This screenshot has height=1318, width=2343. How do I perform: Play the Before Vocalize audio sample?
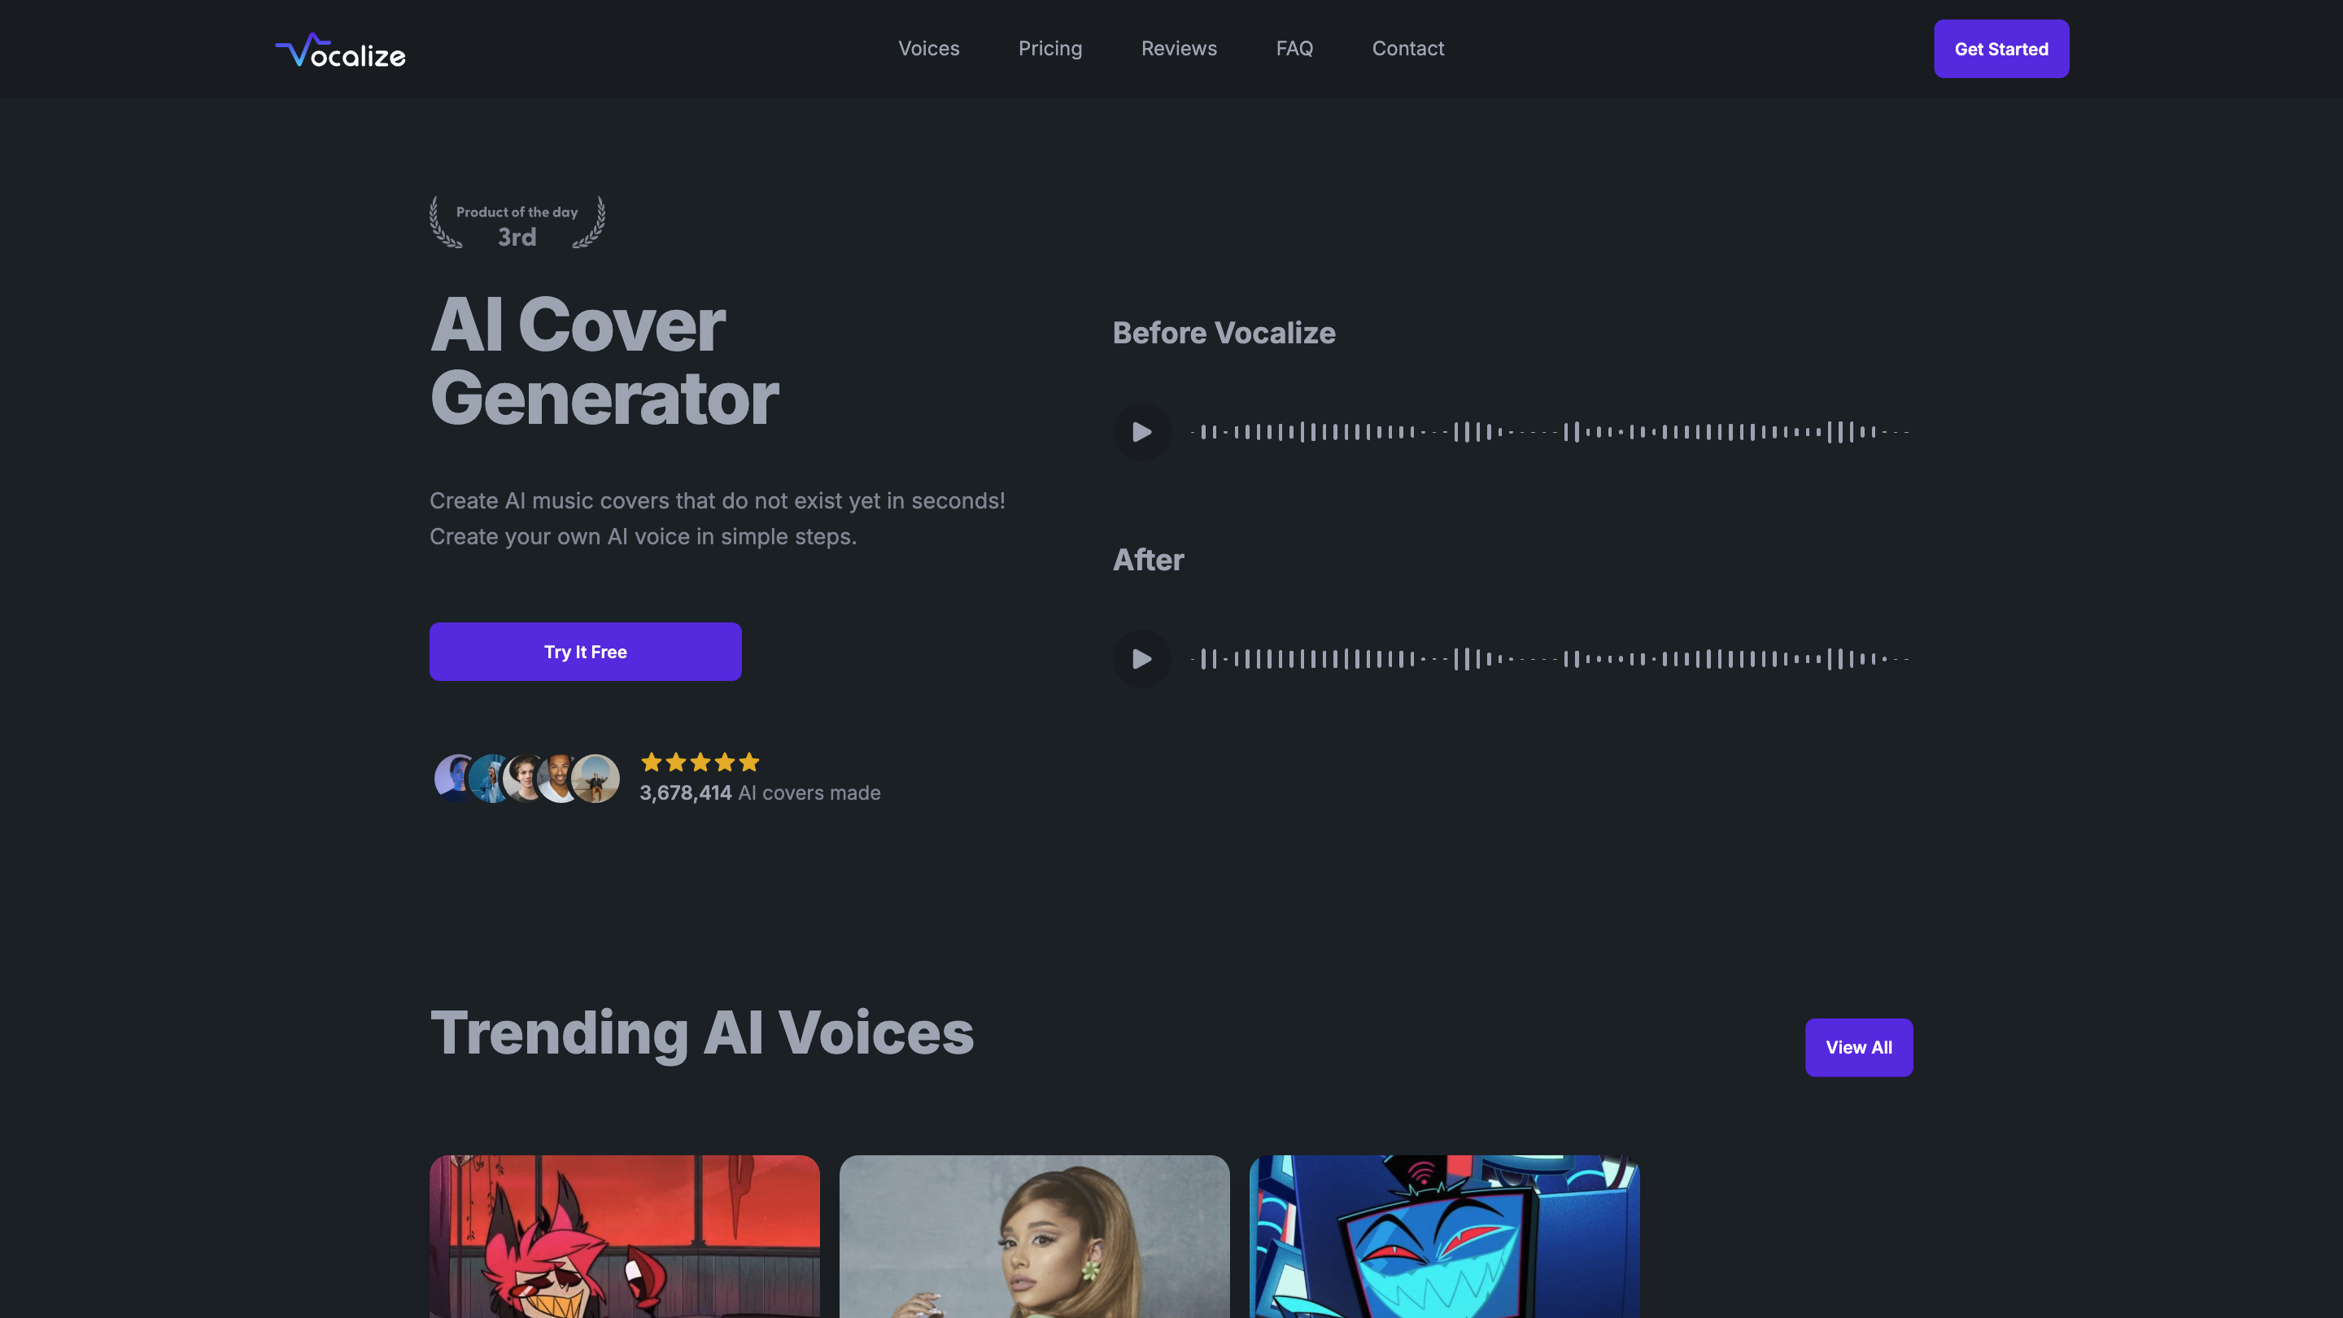[1141, 431]
